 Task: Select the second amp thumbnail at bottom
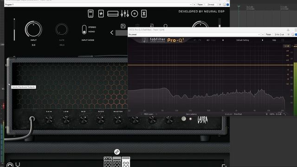coord(117,162)
